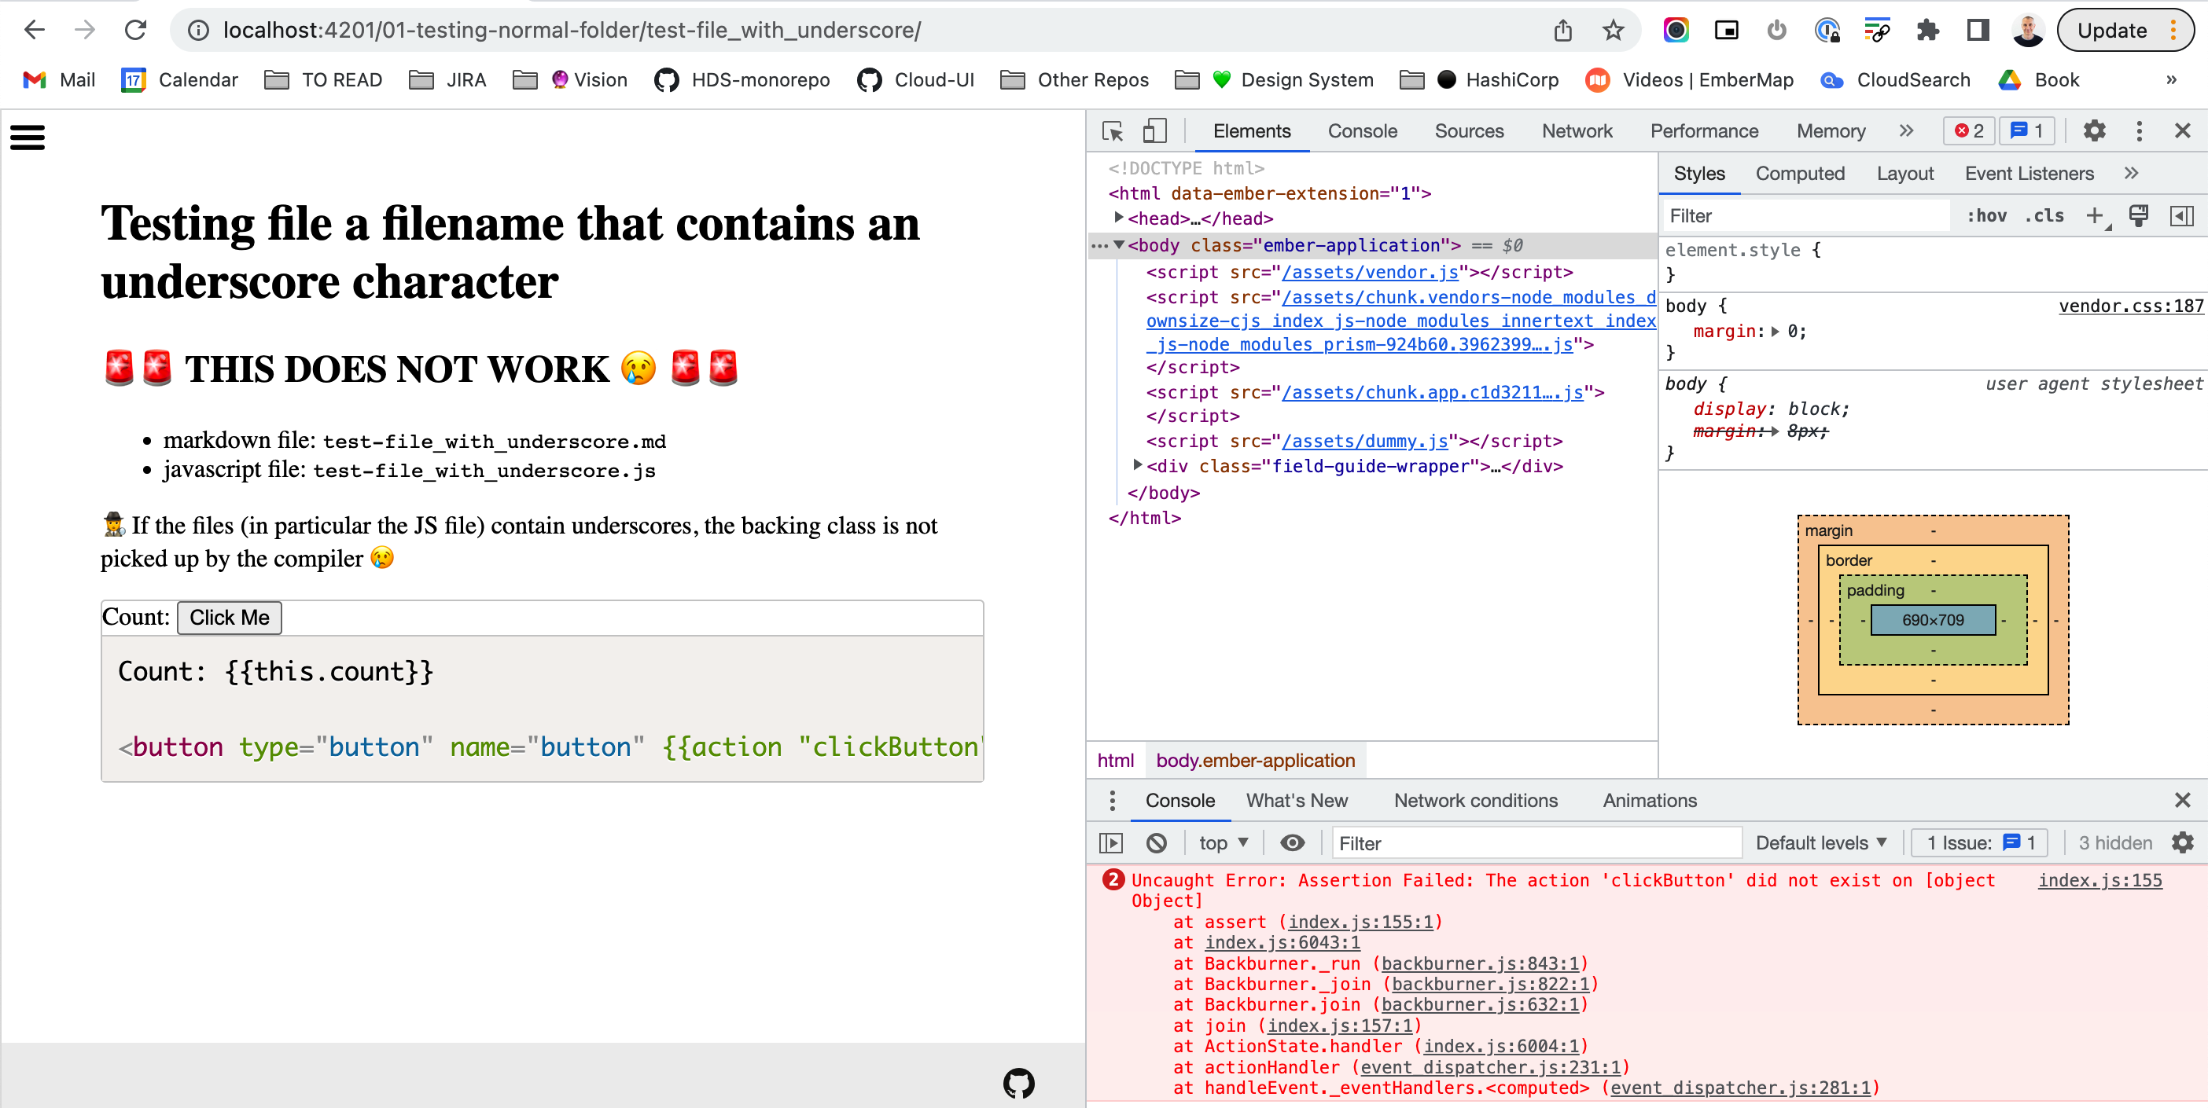Show the console sidebar
The height and width of the screenshot is (1108, 2208).
click(x=1110, y=842)
